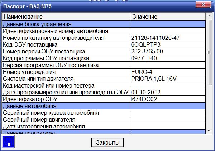Click the Закрыть button
The image size is (215, 151).
(107, 142)
